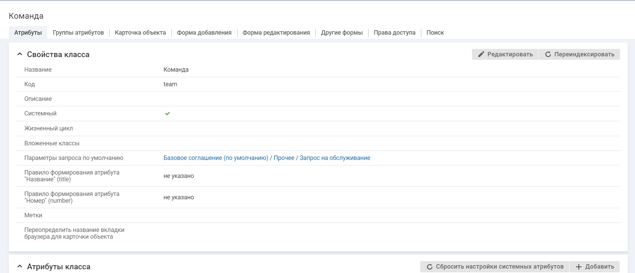This screenshot has width=635, height=273.
Task: Click the pencil icon on Редактировать
Action: [481, 54]
